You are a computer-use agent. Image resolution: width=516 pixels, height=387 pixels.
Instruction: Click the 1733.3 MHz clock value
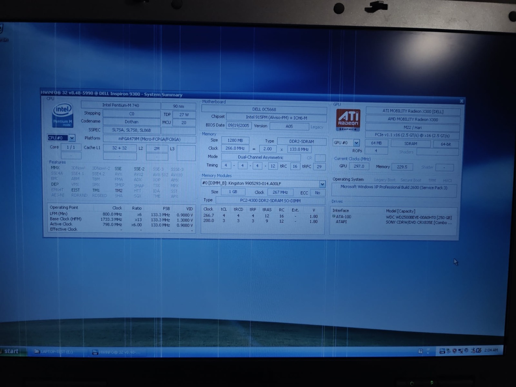[111, 219]
